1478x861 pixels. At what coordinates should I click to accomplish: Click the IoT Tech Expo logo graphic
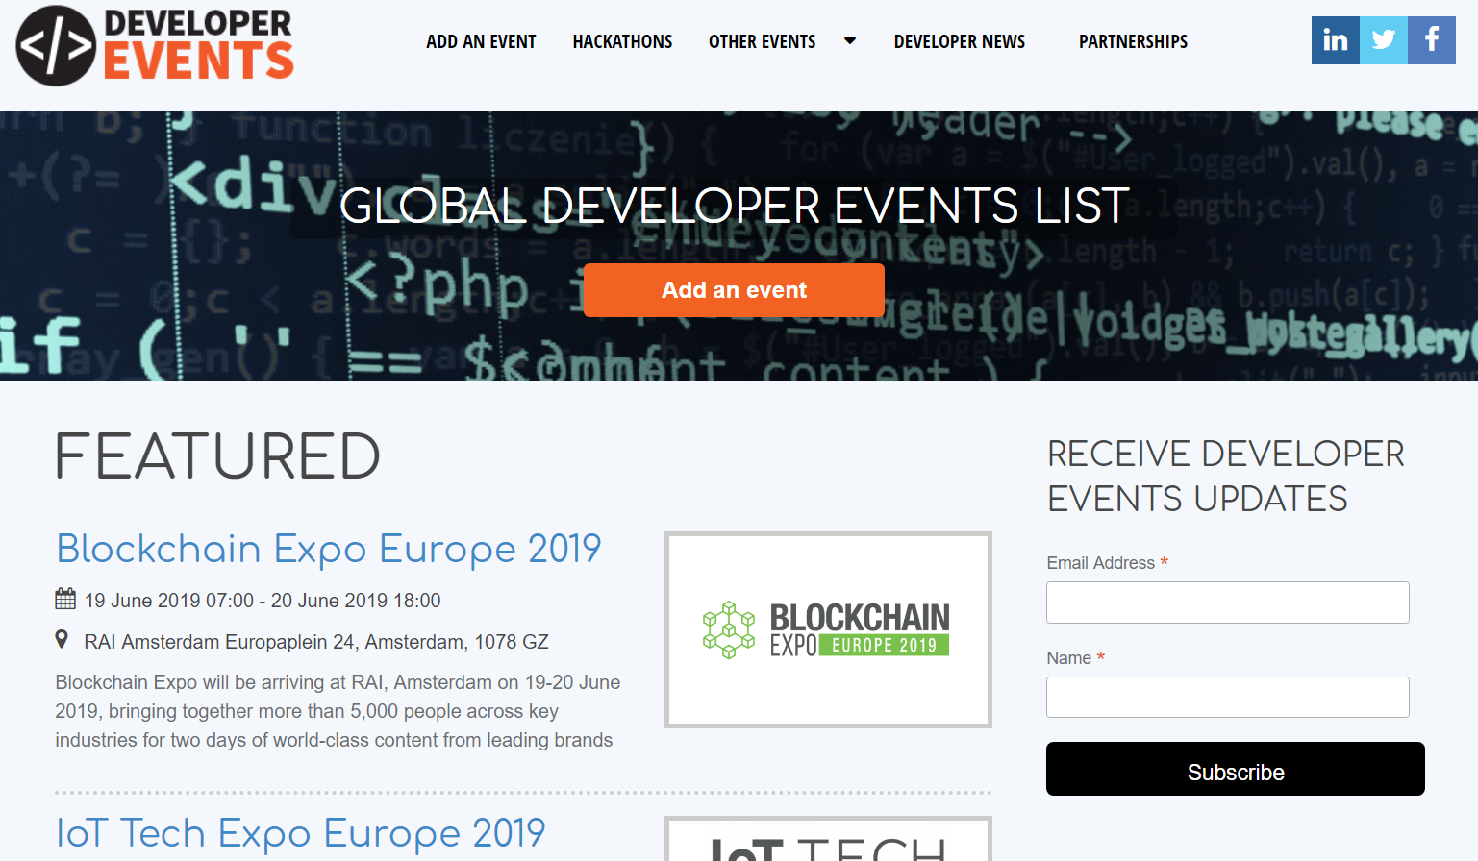827,846
